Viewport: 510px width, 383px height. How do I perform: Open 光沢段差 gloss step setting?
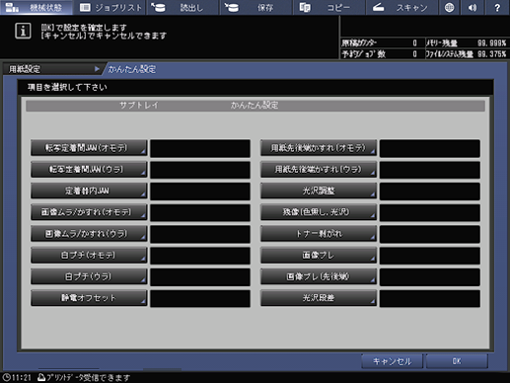point(319,298)
